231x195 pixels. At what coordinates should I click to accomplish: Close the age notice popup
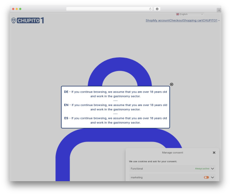tap(171, 84)
